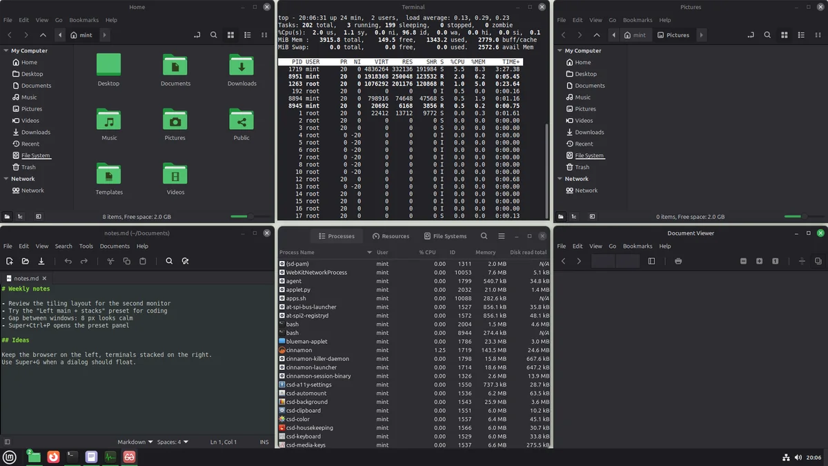
Task: Click path bar left arrow before mint in Pictures
Action: click(614, 35)
